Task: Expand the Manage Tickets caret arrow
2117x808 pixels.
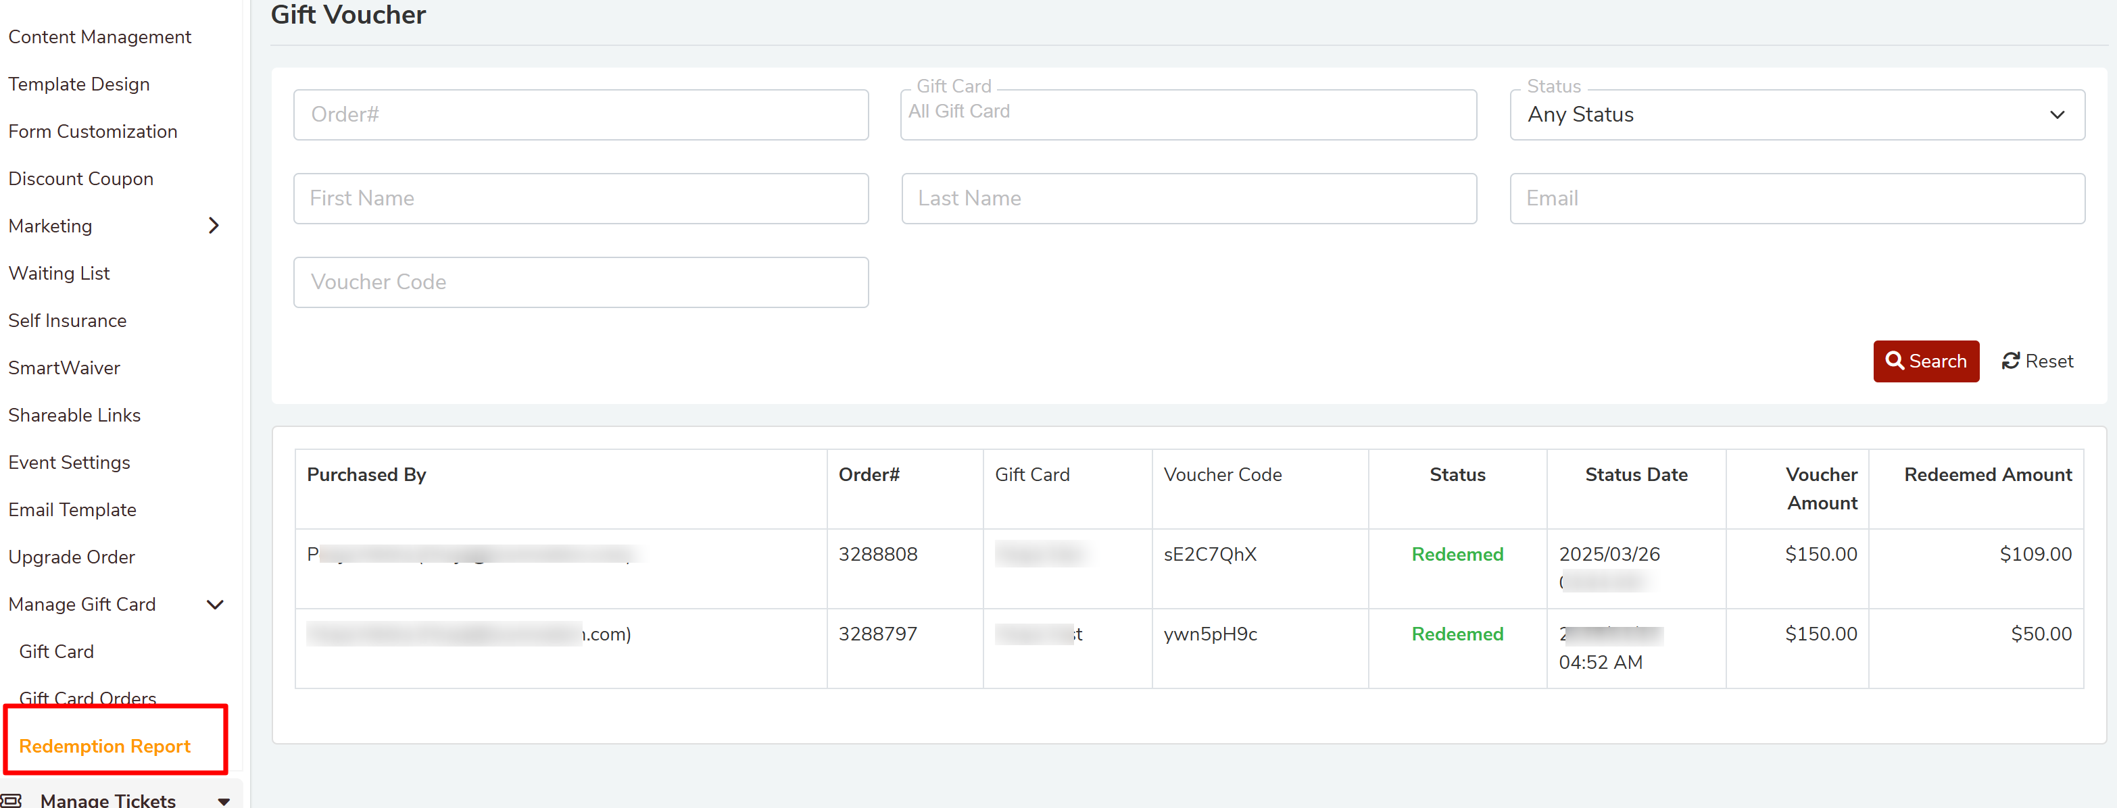Action: pos(224,801)
